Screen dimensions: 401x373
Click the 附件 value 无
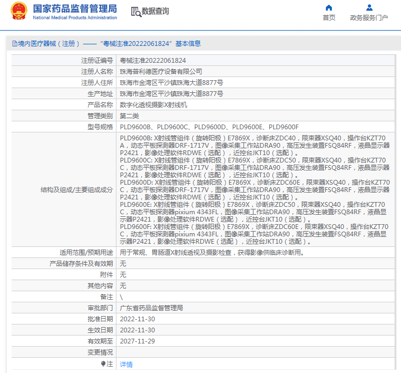[123, 275]
